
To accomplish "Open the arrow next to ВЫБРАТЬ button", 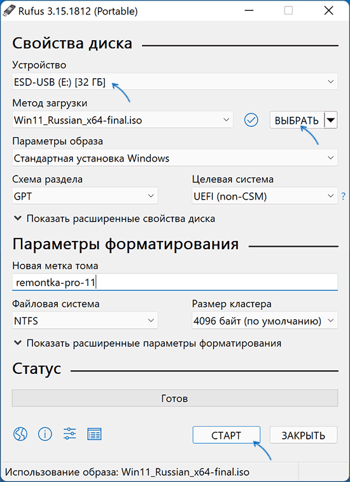I will pos(331,120).
